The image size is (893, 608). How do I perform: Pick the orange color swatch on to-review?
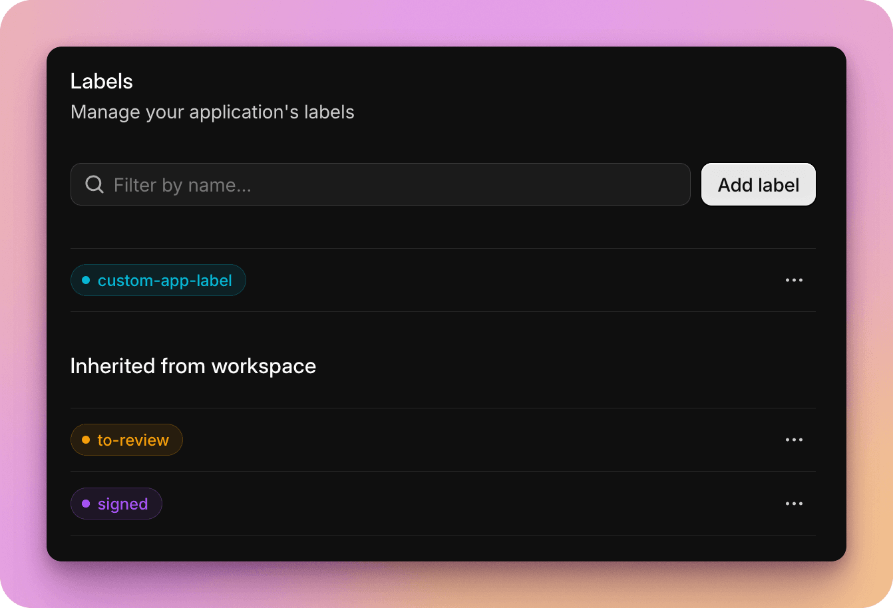pos(86,440)
